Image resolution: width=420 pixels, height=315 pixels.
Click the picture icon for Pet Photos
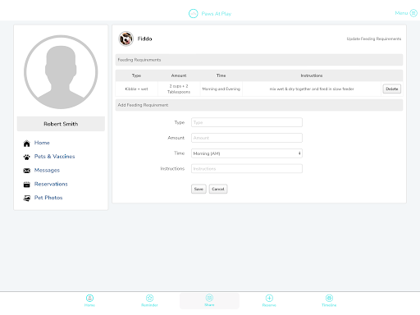click(26, 198)
